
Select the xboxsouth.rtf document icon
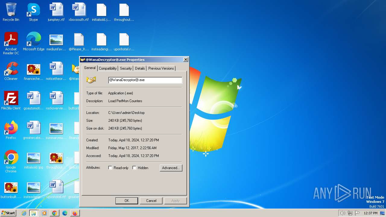point(79,12)
